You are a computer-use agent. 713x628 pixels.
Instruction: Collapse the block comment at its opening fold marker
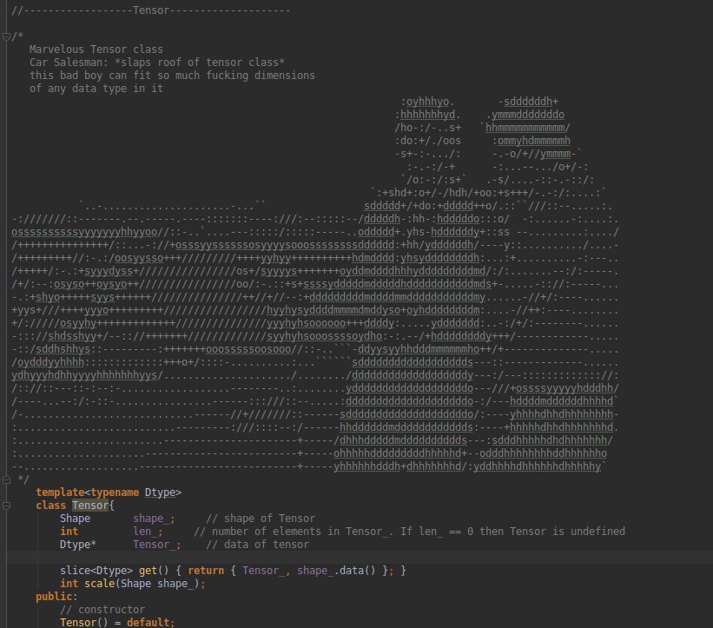[6, 36]
